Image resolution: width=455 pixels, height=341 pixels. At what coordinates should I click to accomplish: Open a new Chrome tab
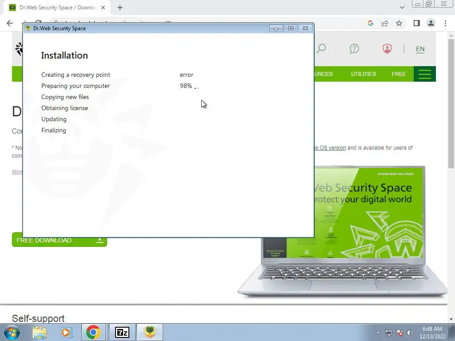[120, 8]
